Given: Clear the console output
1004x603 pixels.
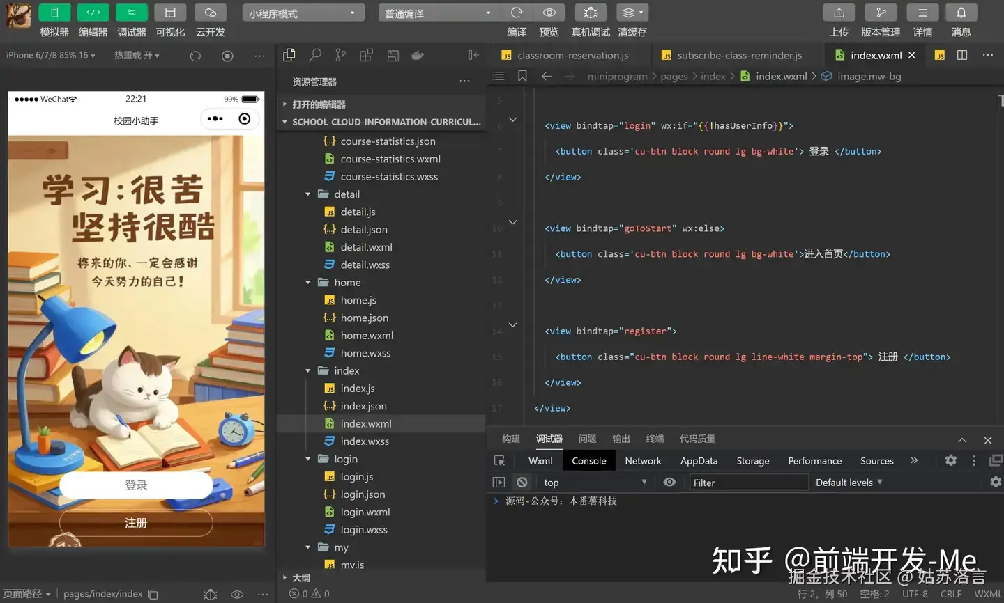Looking at the screenshot, I should [x=522, y=482].
